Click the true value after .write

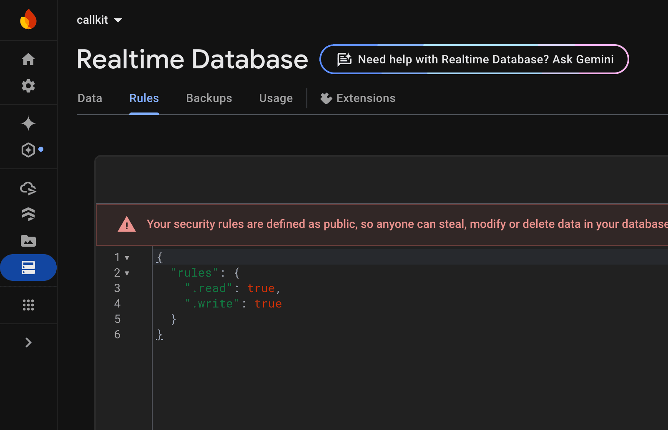[x=268, y=304]
